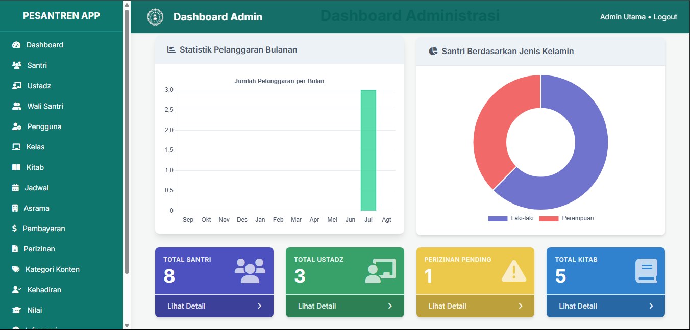Click the Perizinan document icon
The height and width of the screenshot is (330, 690).
(x=15, y=249)
